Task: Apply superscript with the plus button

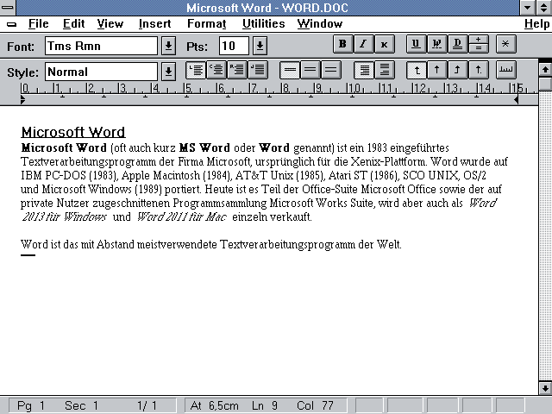Action: tap(479, 40)
